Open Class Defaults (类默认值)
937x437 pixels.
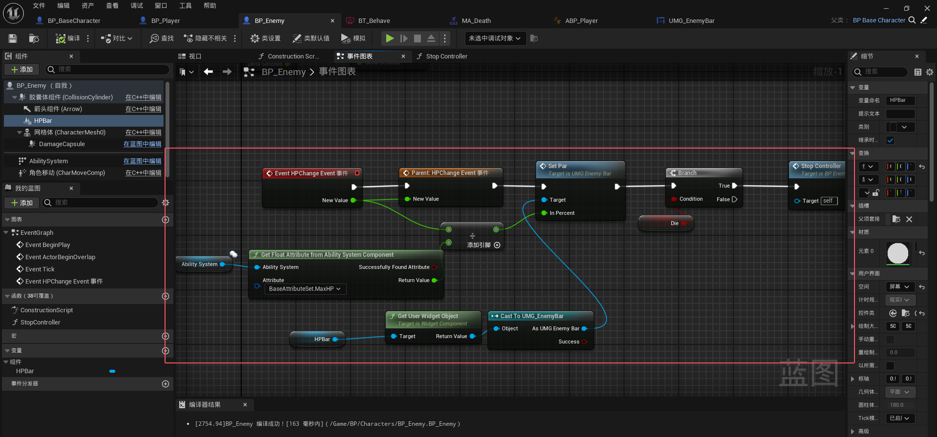(311, 38)
